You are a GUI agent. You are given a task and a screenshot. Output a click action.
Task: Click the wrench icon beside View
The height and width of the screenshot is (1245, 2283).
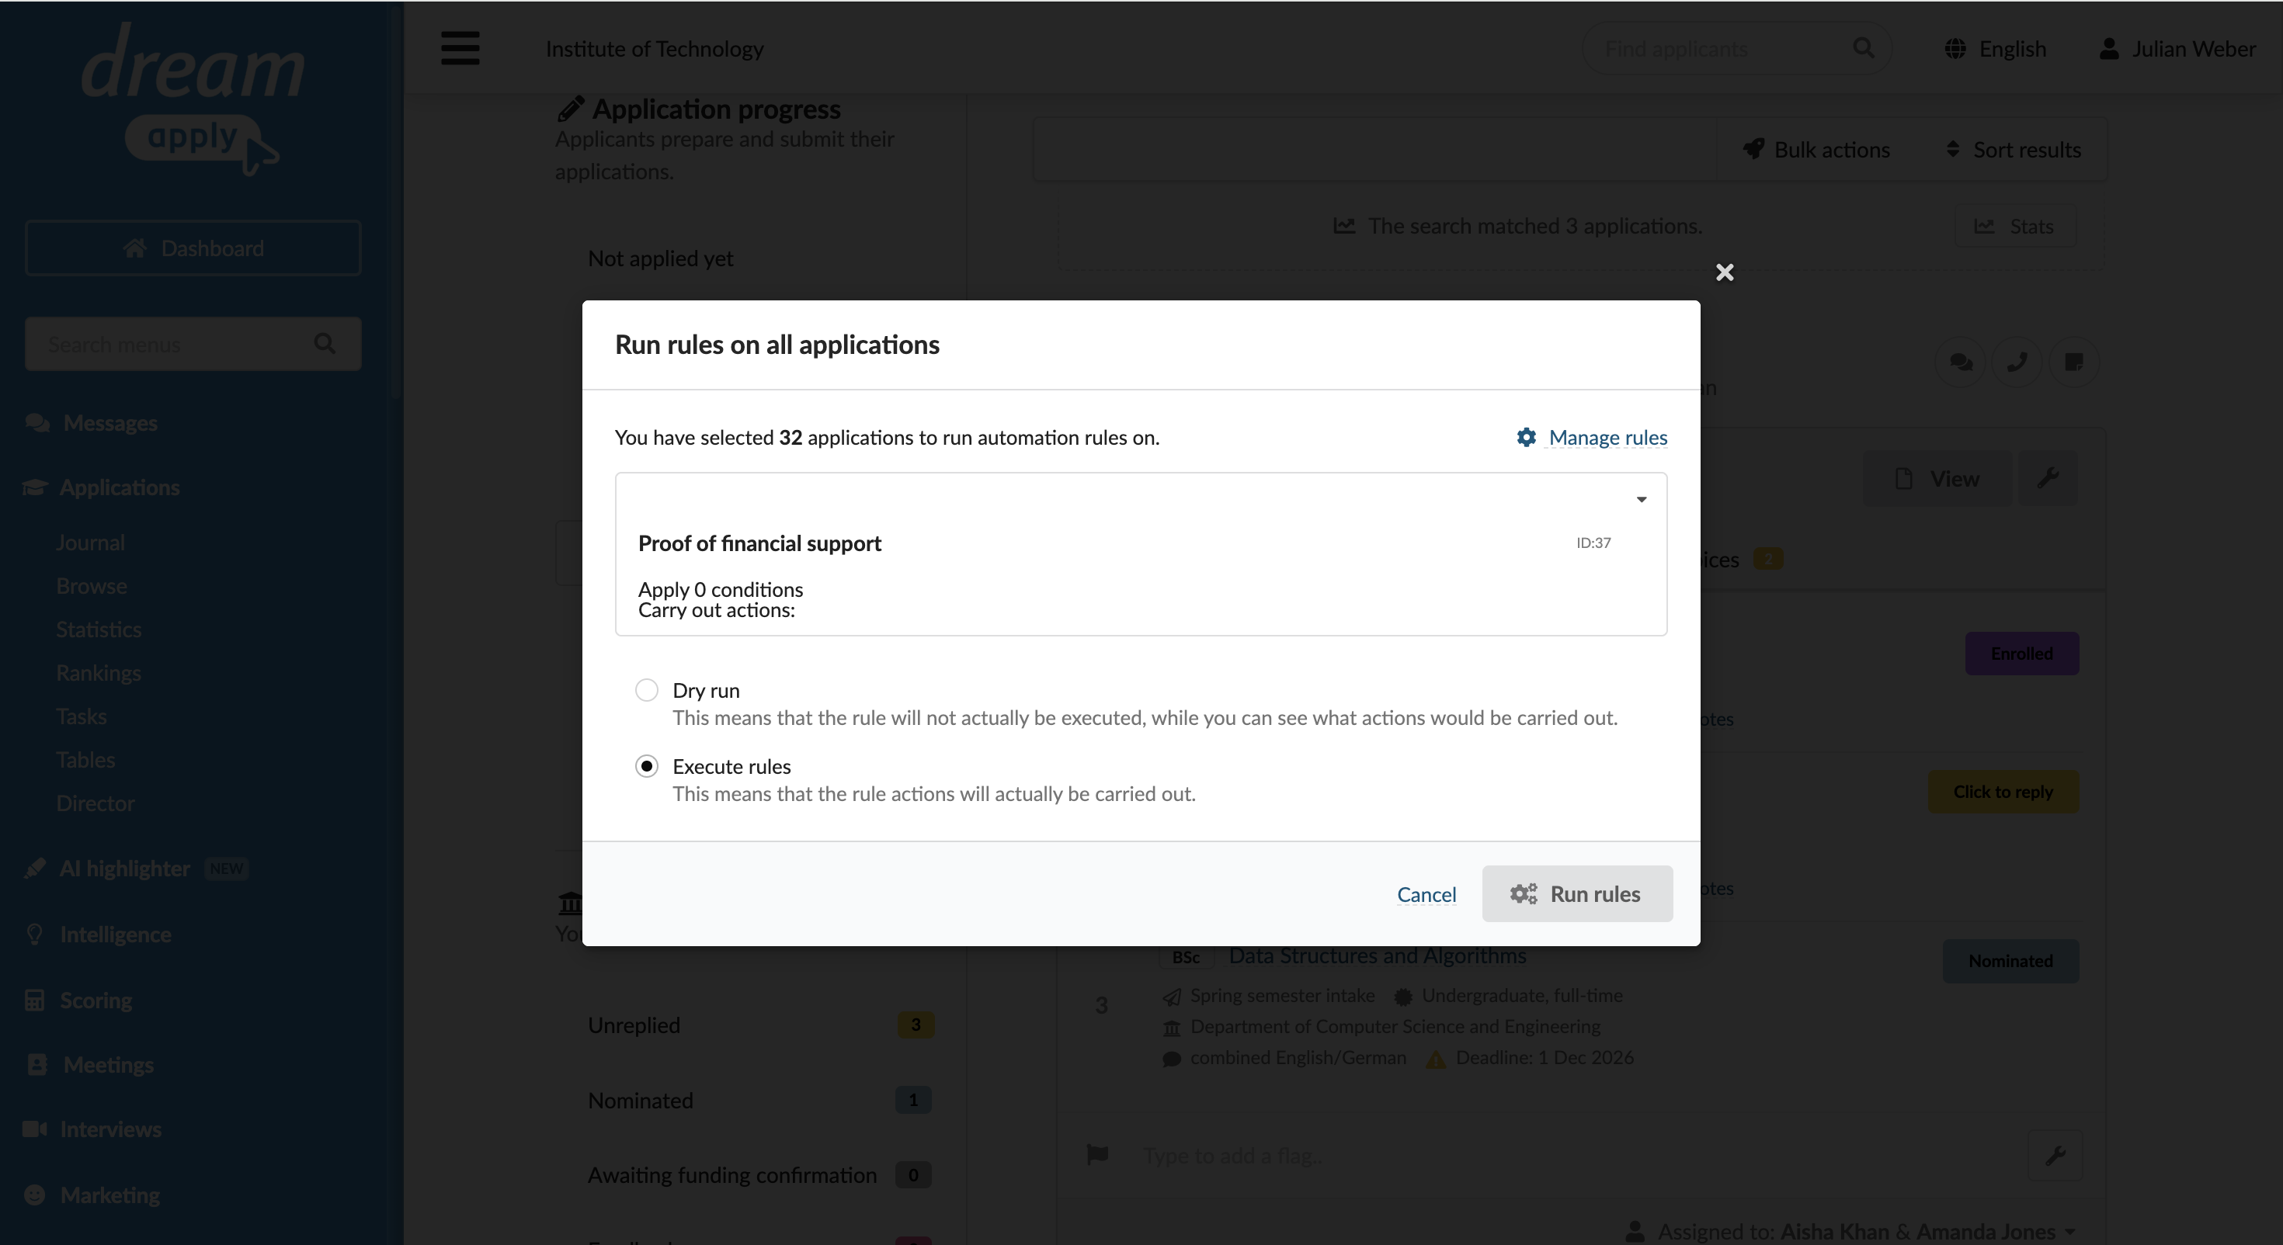(2047, 478)
